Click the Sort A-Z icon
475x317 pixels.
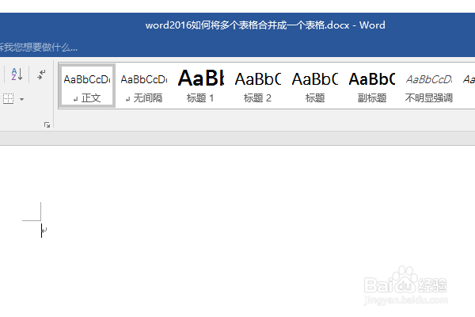coord(17,74)
